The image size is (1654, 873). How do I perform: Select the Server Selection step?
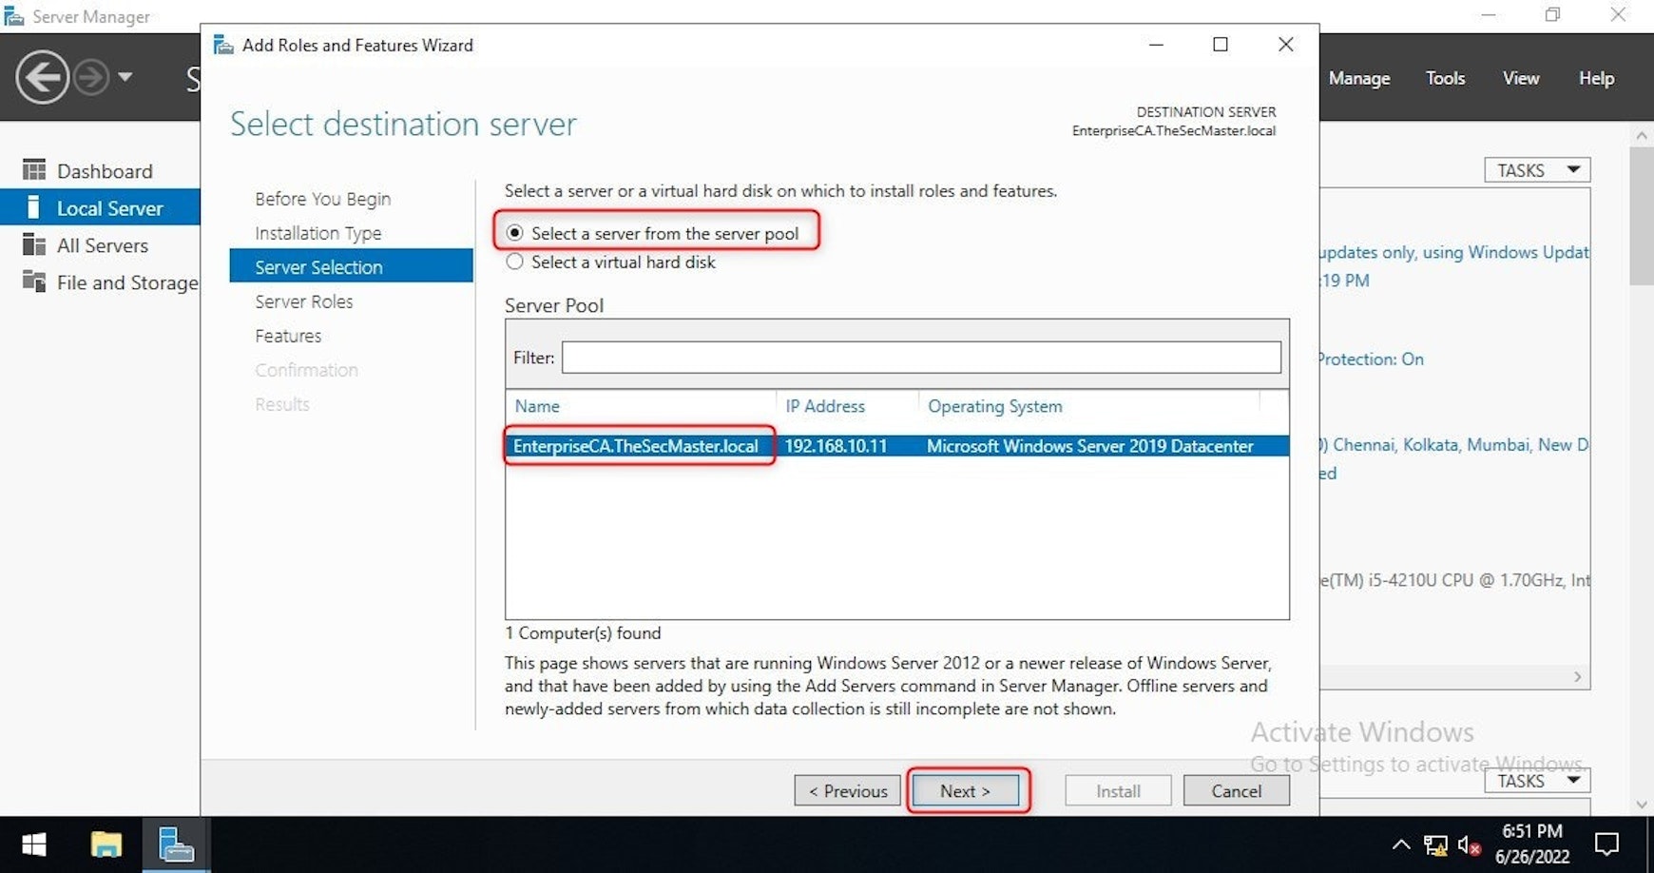point(351,266)
